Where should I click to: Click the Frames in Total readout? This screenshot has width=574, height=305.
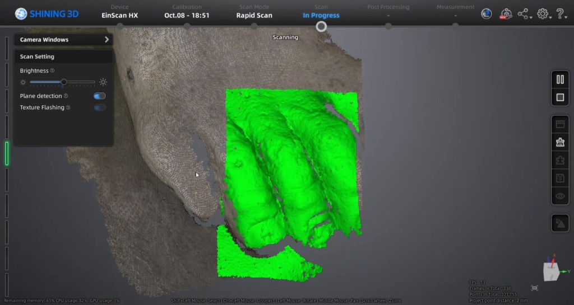tap(490, 289)
